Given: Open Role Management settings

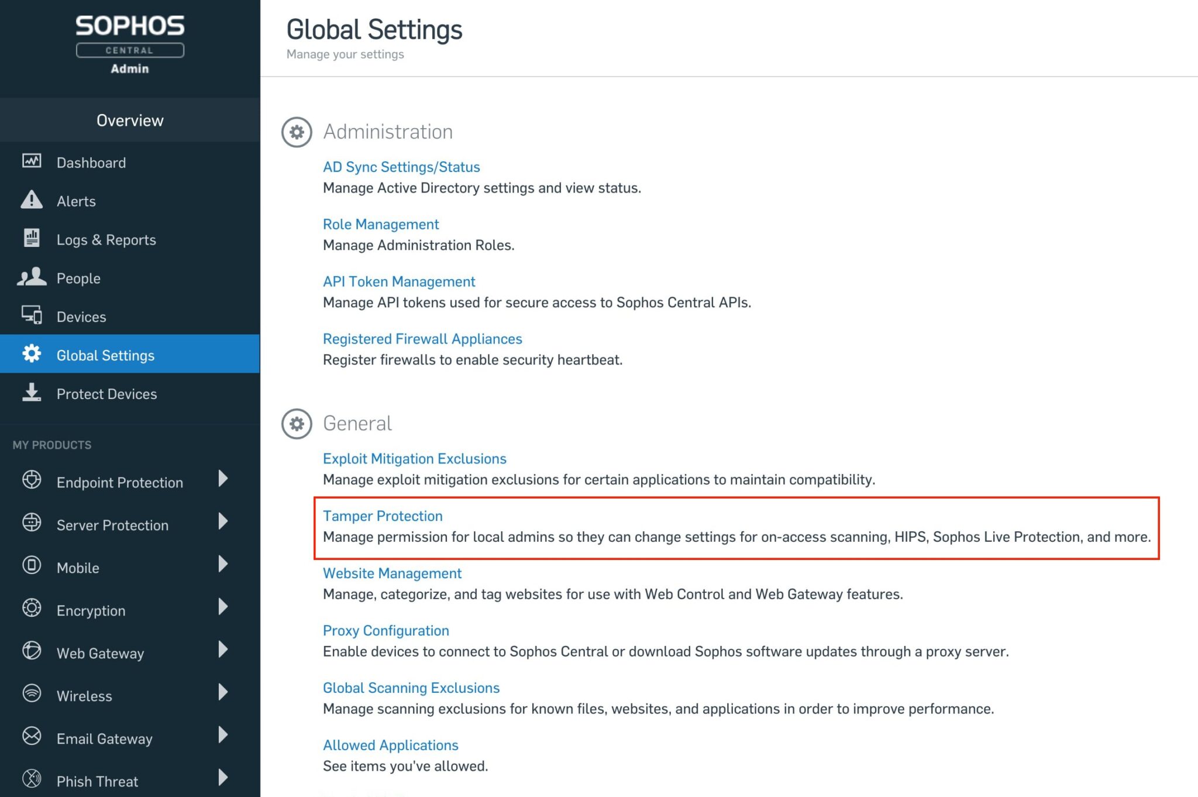Looking at the screenshot, I should click(381, 224).
